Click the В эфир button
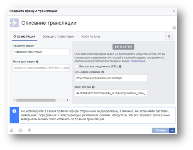The height and width of the screenshot is (150, 193). (161, 130)
